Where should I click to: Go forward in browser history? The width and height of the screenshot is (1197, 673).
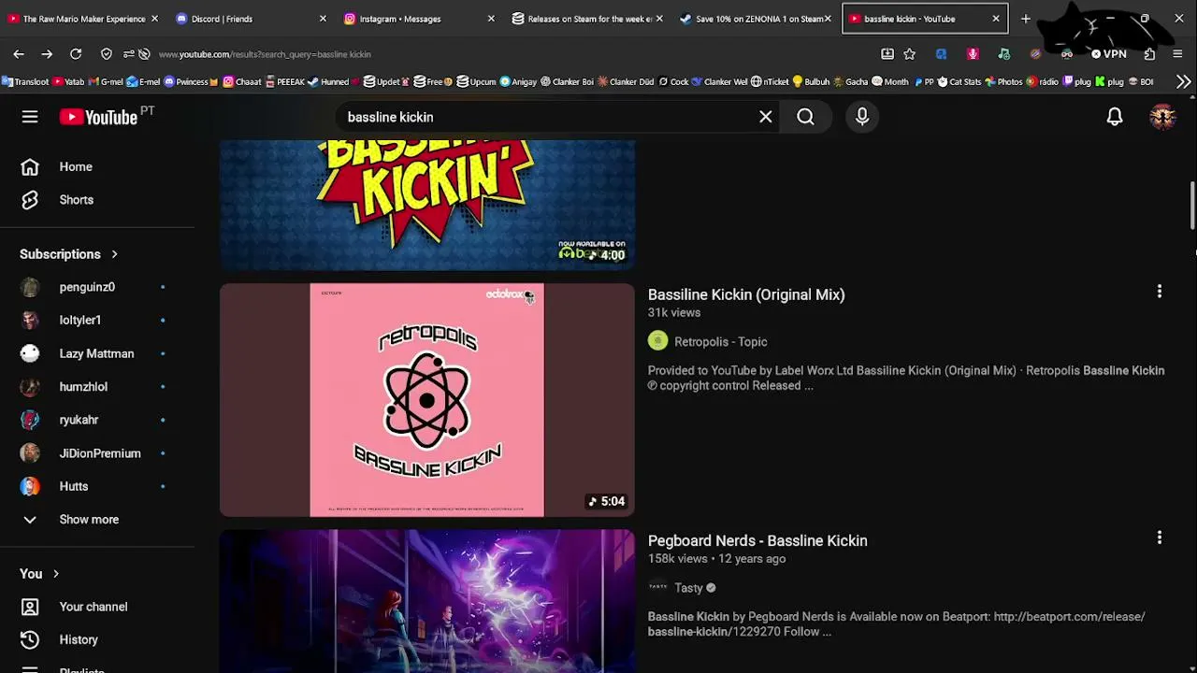(47, 54)
